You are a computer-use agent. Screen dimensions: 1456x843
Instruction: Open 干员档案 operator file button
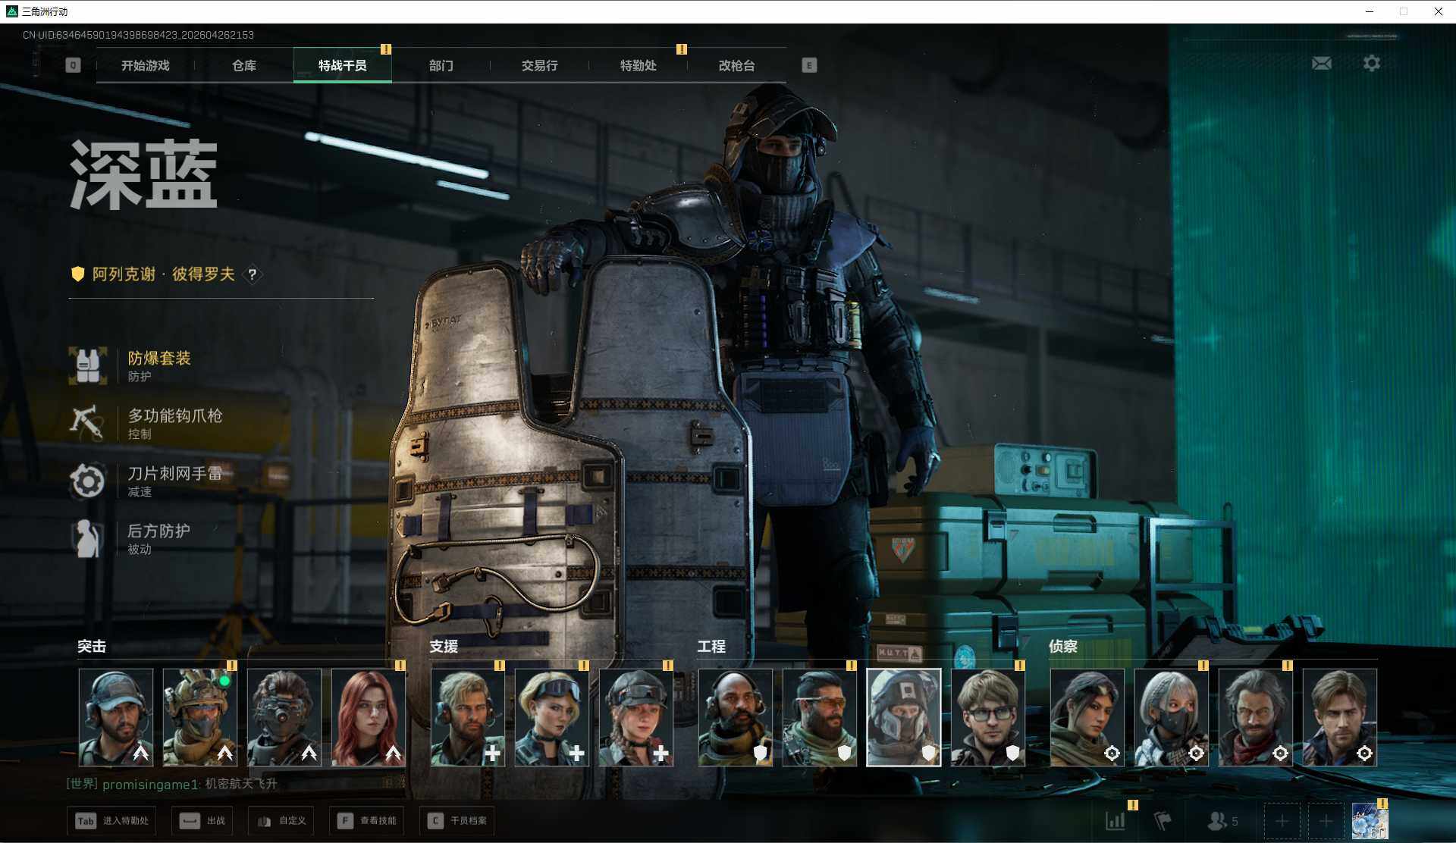457,820
